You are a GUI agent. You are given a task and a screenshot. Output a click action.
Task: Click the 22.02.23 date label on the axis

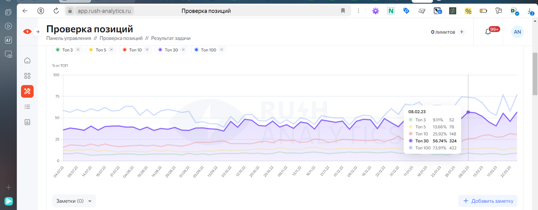coord(507,171)
